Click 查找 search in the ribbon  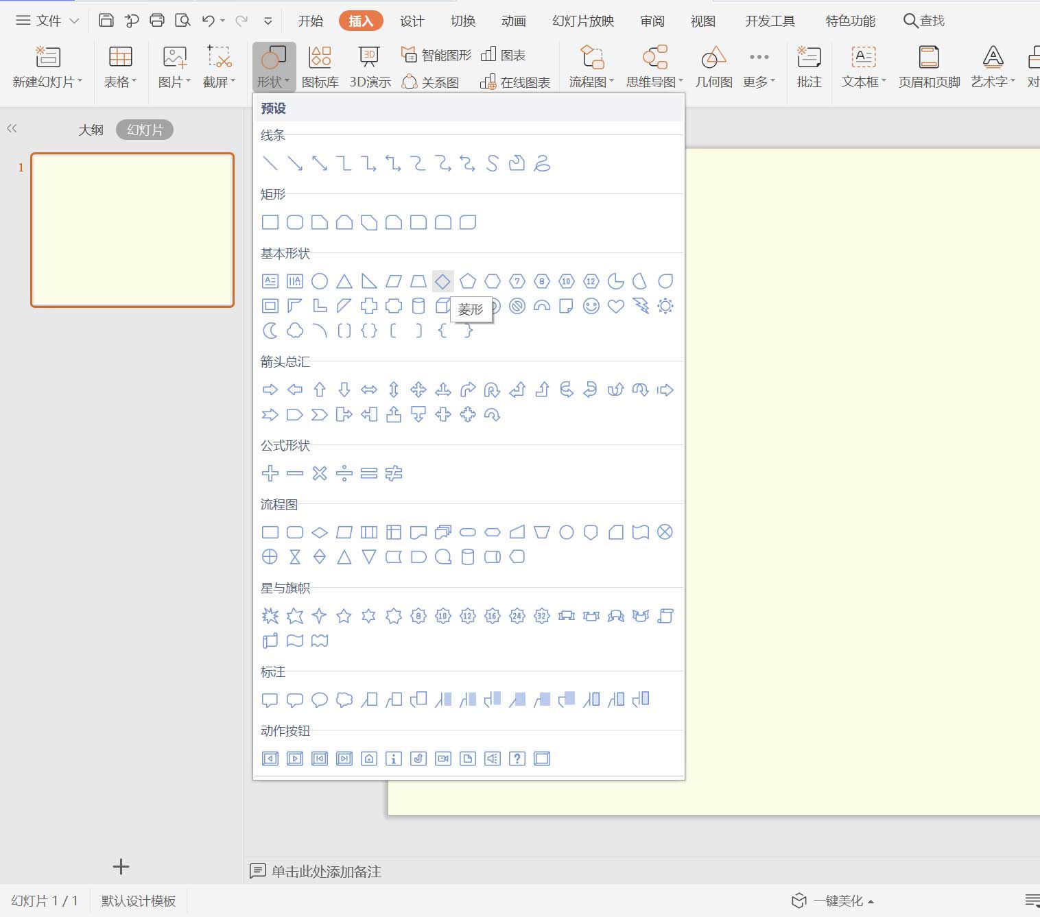pyautogui.click(x=924, y=21)
